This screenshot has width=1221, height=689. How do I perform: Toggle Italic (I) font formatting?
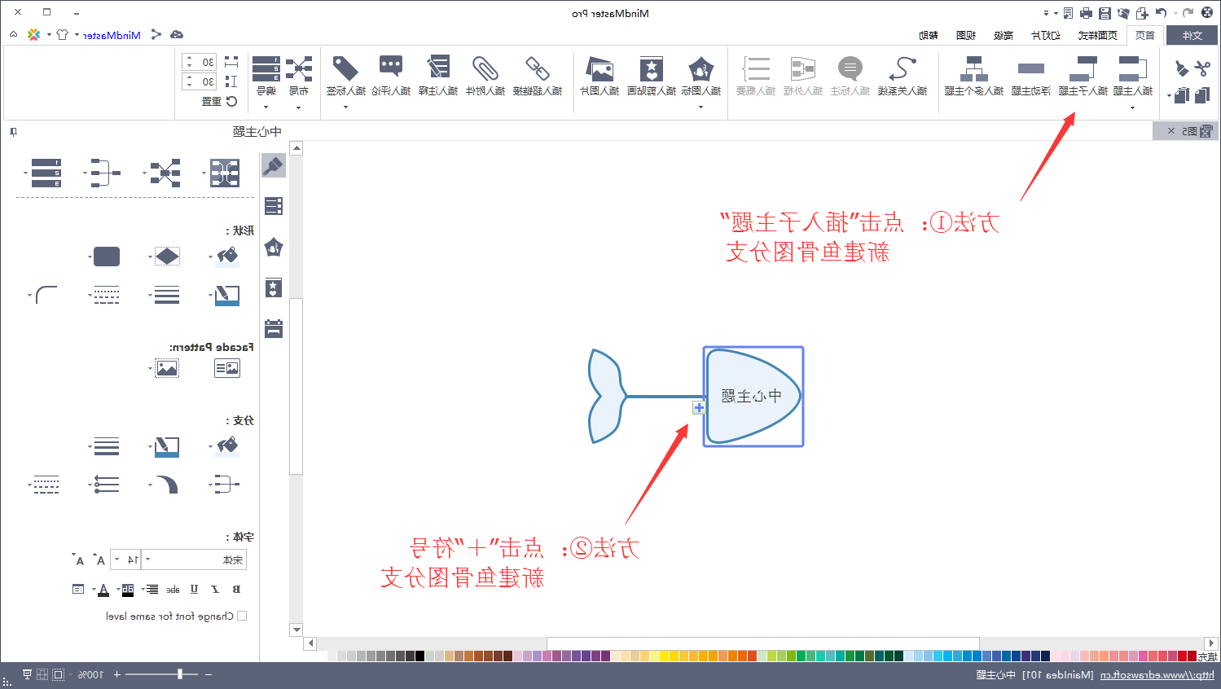(x=215, y=589)
